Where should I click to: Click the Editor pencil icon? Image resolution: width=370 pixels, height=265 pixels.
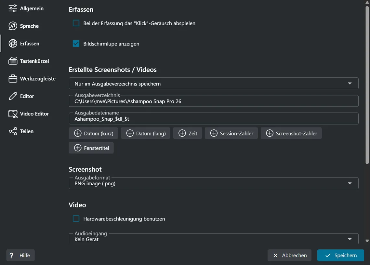coord(13,96)
